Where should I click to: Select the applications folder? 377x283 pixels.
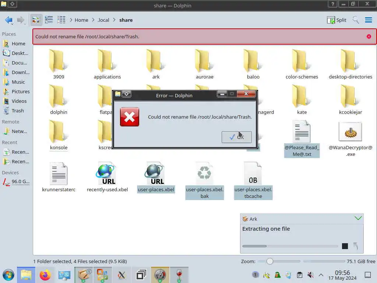[107, 64]
